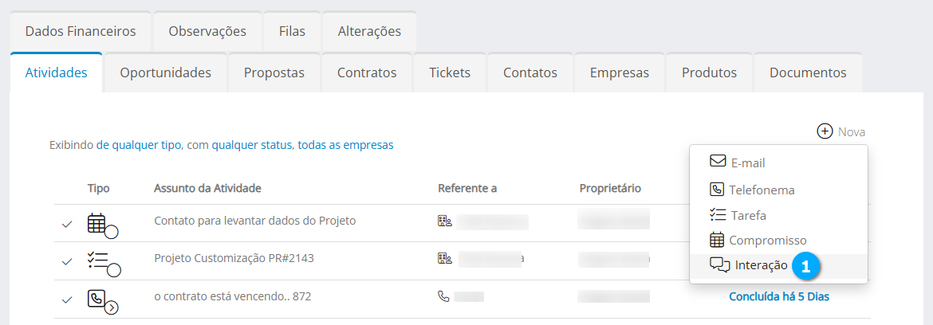Viewport: 933px width, 325px height.
Task: Click the phone call activity icon
Action: (x=96, y=299)
